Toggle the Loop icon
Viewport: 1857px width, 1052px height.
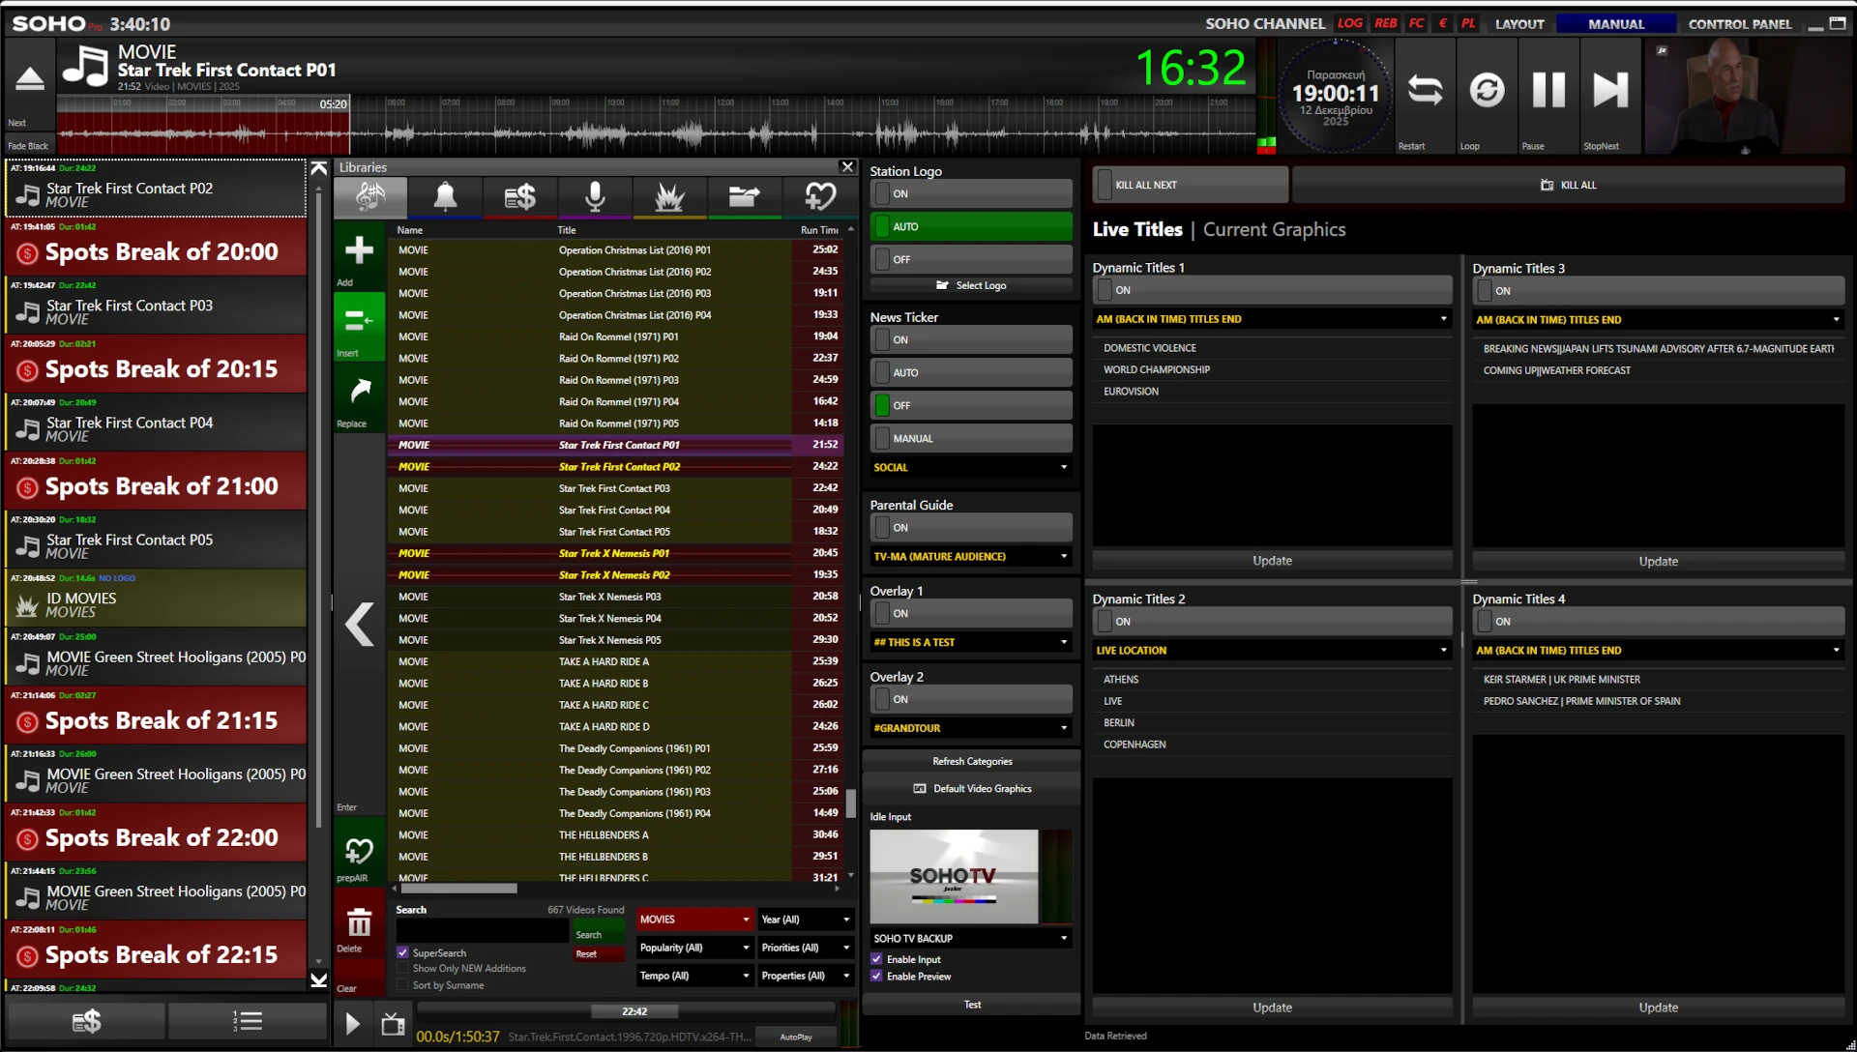point(1487,91)
